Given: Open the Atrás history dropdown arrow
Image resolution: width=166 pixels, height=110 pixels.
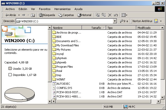Looking at the screenshot, I should click(19, 15).
